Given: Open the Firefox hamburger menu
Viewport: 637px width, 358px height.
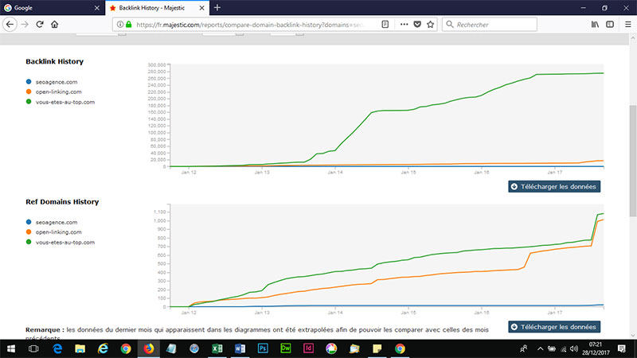Looking at the screenshot, I should [x=627, y=25].
